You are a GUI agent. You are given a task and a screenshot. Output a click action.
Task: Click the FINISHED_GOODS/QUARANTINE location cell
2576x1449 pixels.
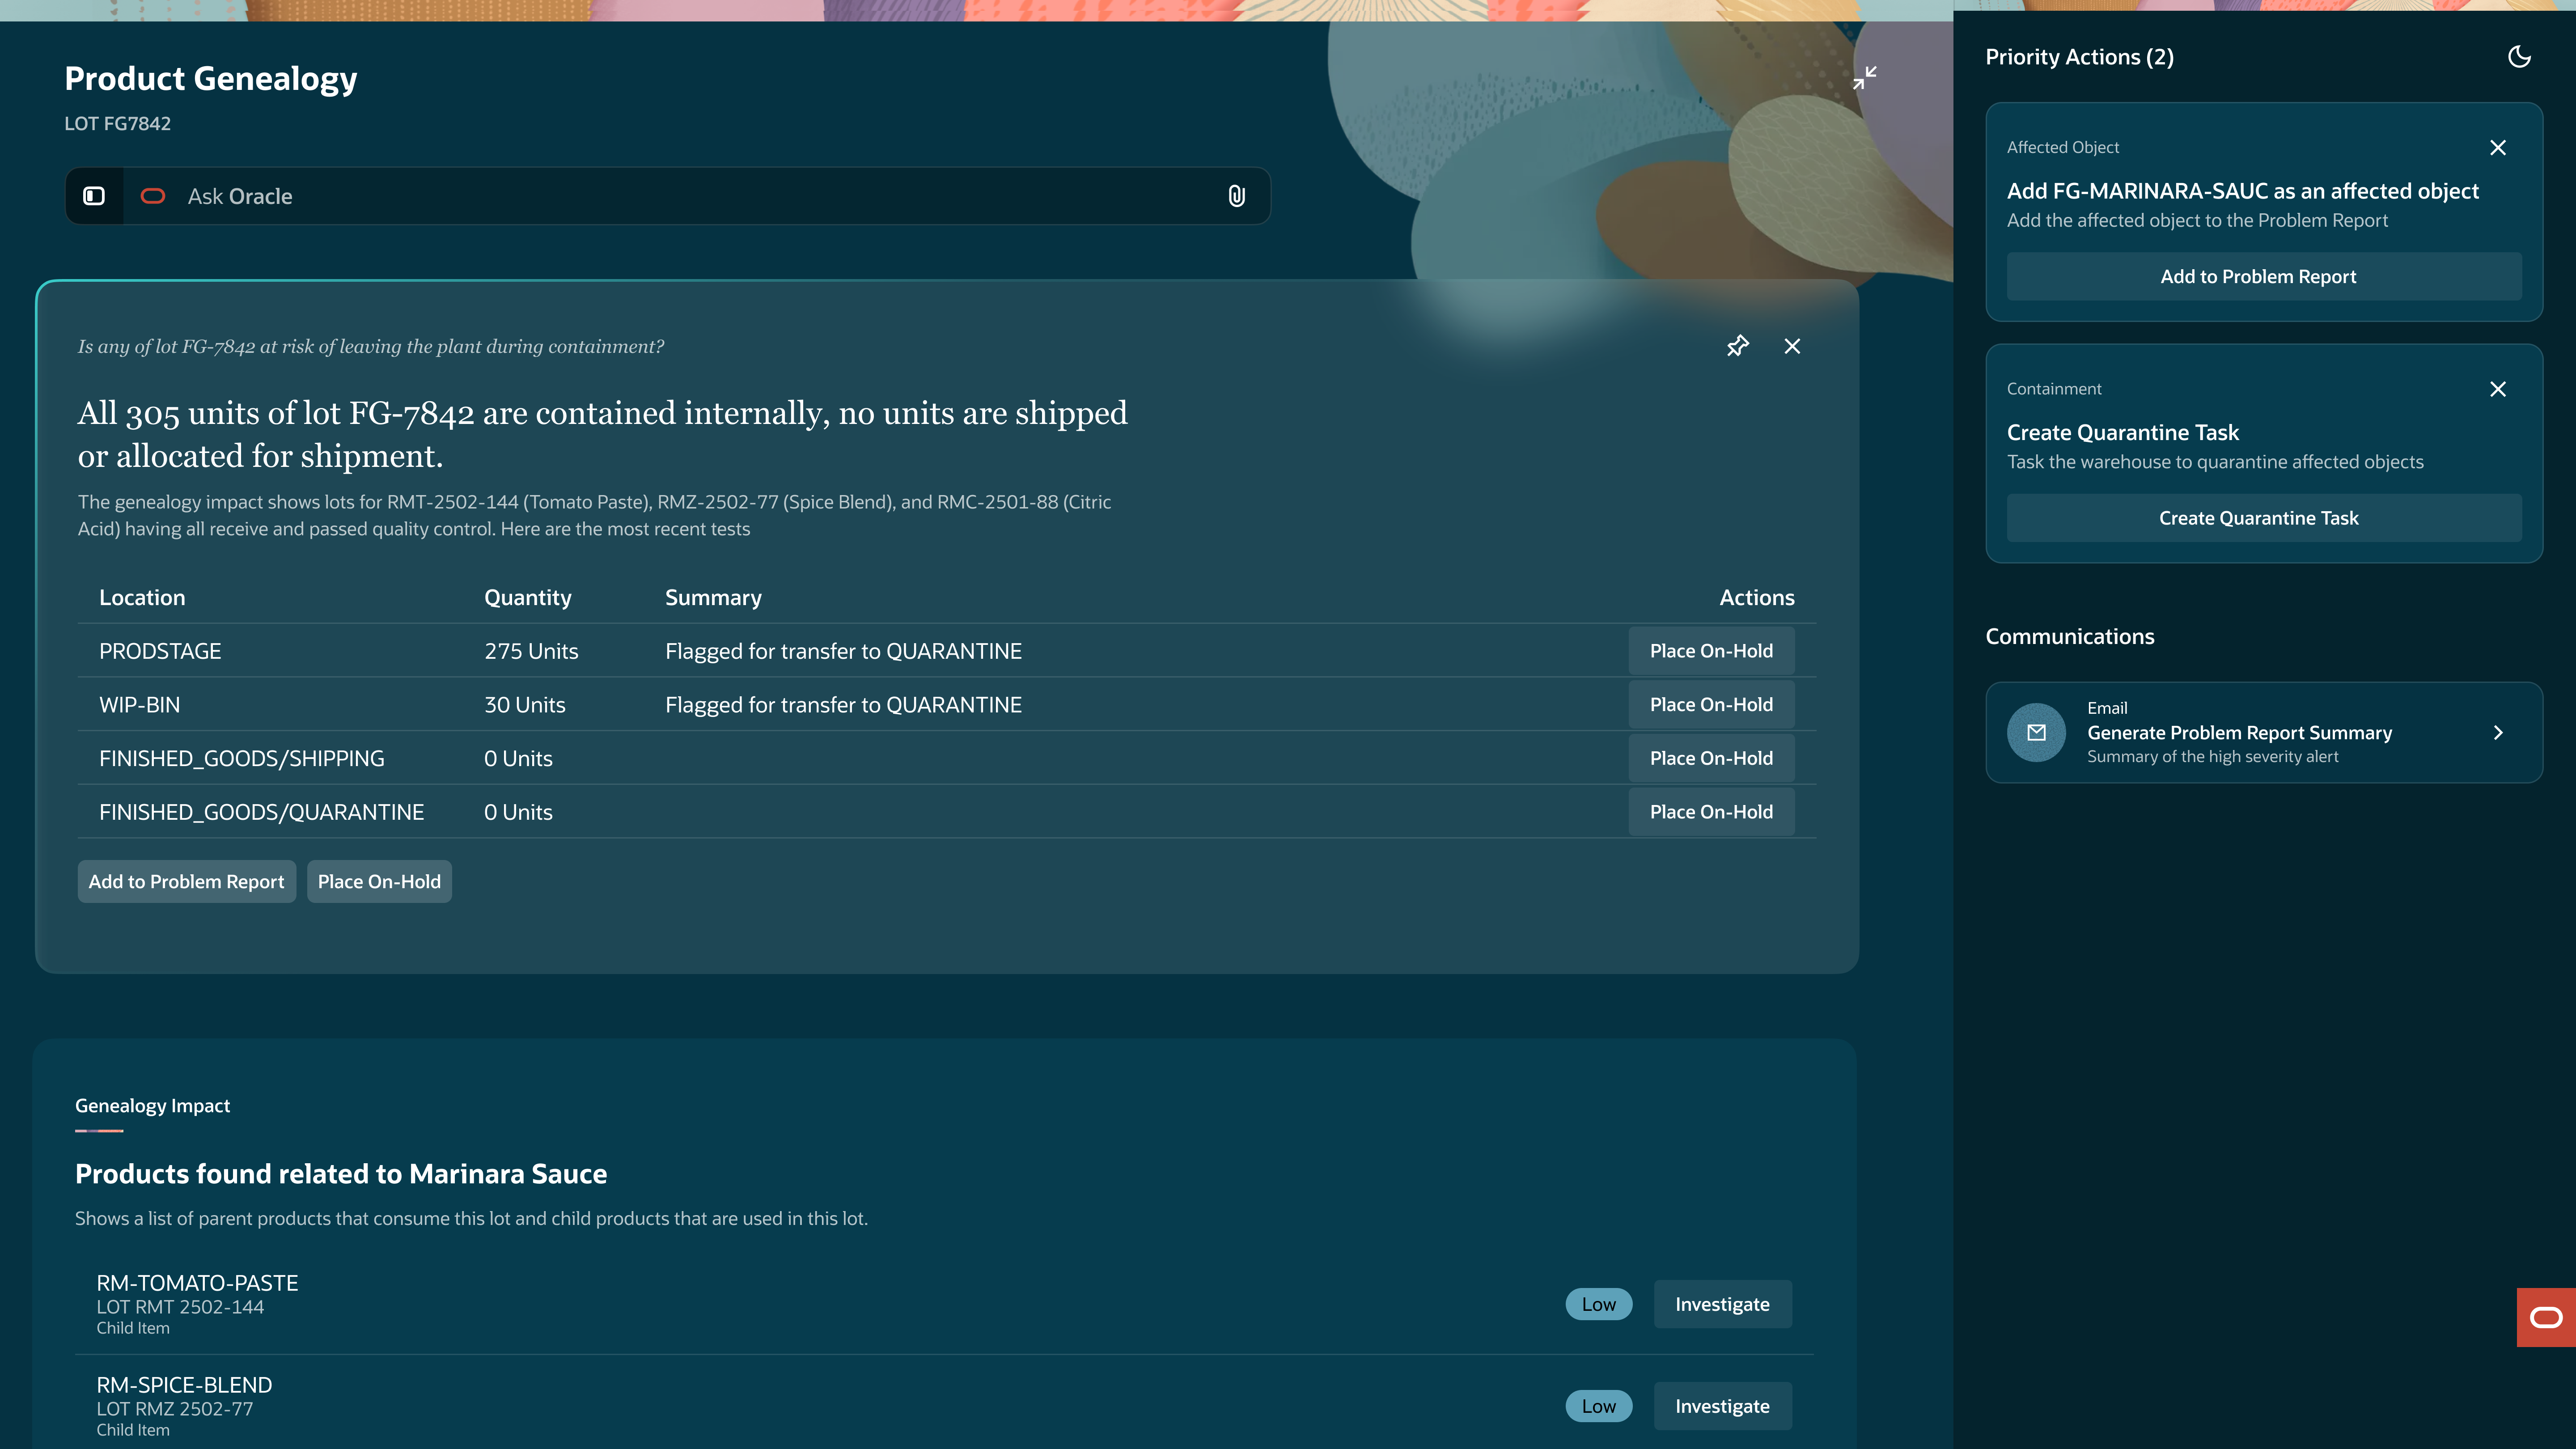tap(262, 812)
